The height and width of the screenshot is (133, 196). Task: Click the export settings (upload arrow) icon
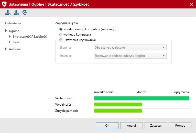[x=16, y=13]
